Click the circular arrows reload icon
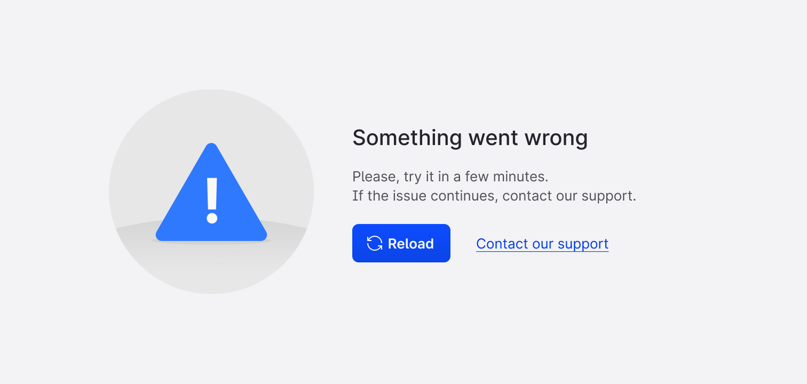807x384 pixels. tap(375, 243)
